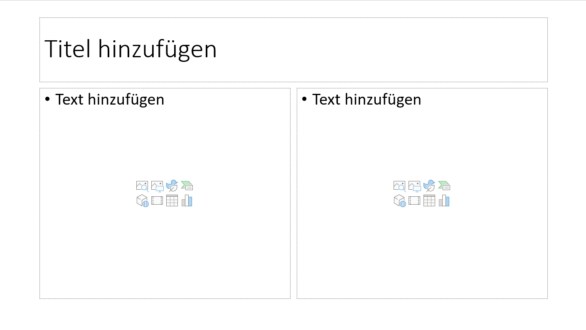The image size is (586, 330).
Task: Insert stock images in the right placeholder
Action: 399,186
